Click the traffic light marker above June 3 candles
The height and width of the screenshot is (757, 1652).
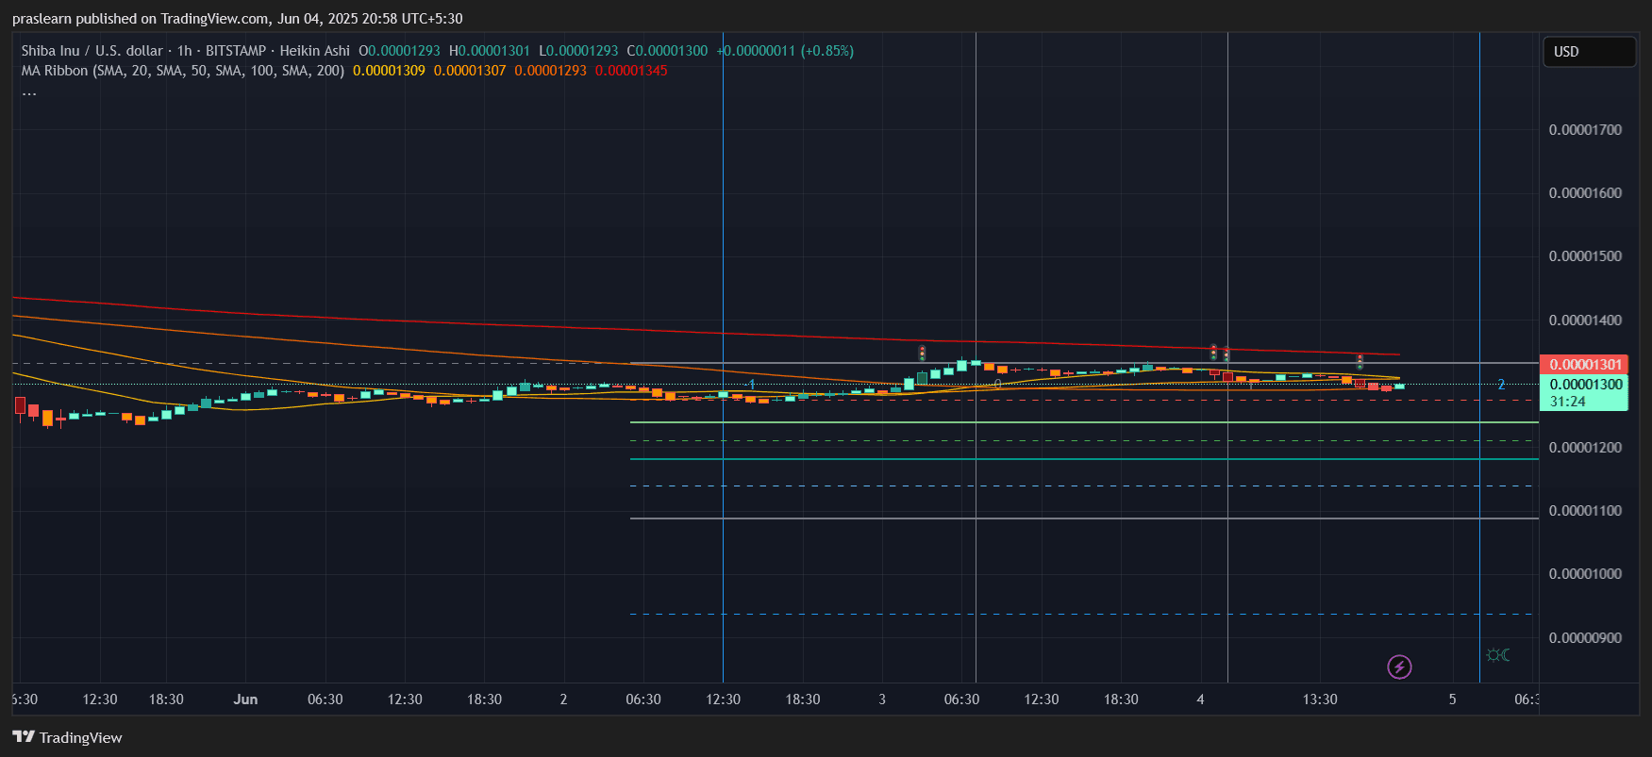(x=922, y=354)
